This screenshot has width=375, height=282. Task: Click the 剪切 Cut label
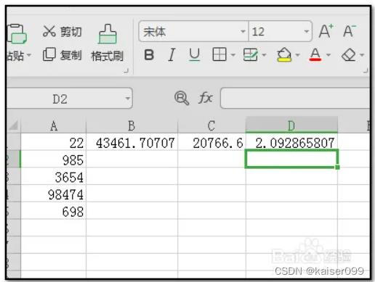70,32
